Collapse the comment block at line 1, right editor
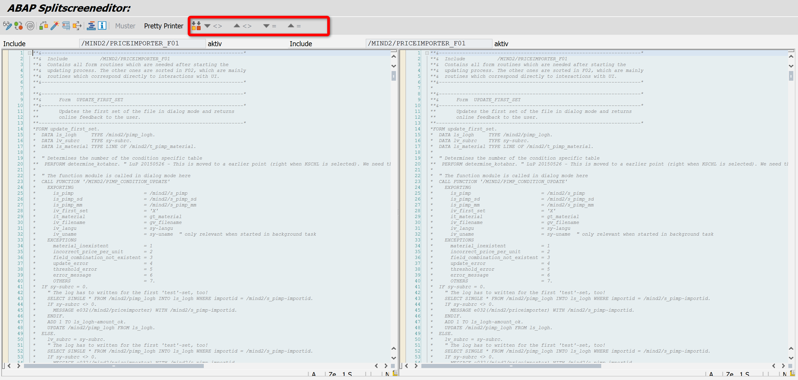 427,53
